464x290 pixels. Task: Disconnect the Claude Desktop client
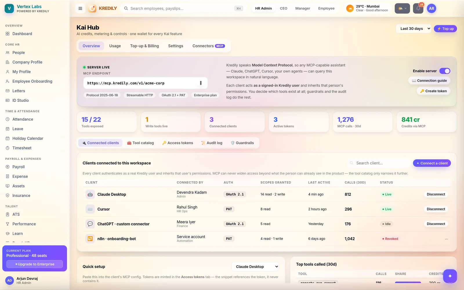[x=436, y=194]
